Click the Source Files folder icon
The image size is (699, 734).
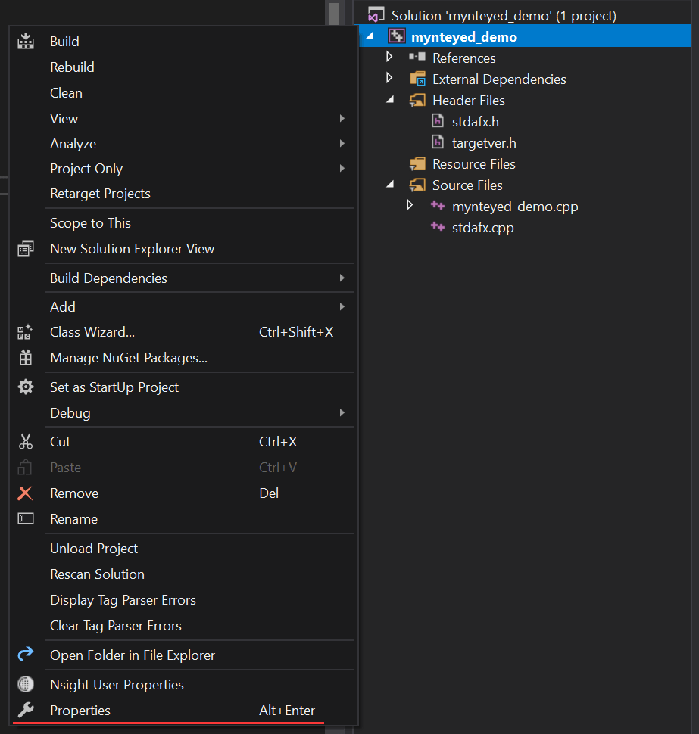pyautogui.click(x=417, y=185)
